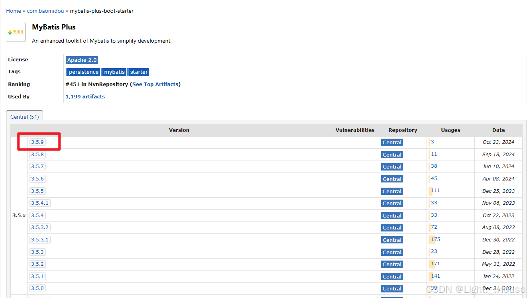Open the 11 usages link for 3.5.8

coord(434,154)
